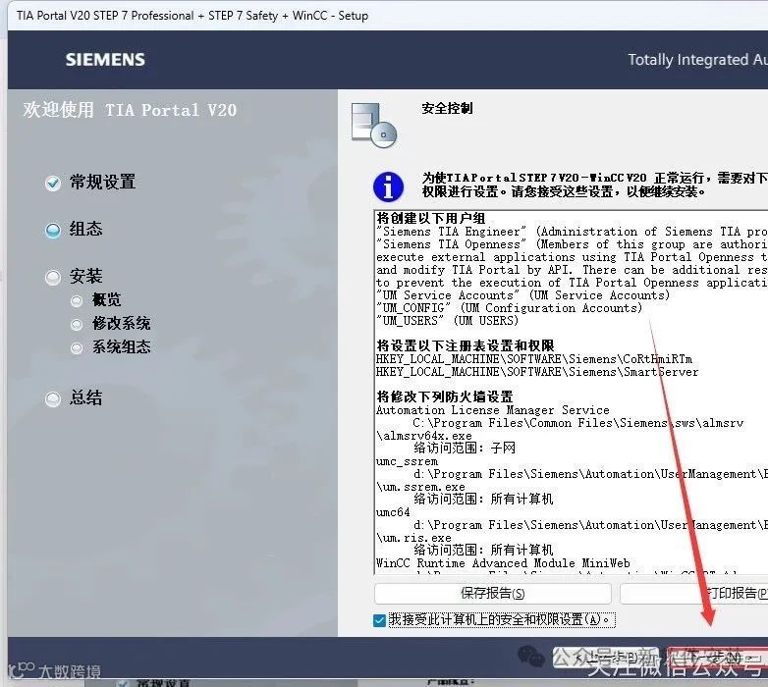Click the 安全控制 heading
This screenshot has height=687, width=768.
[x=447, y=108]
